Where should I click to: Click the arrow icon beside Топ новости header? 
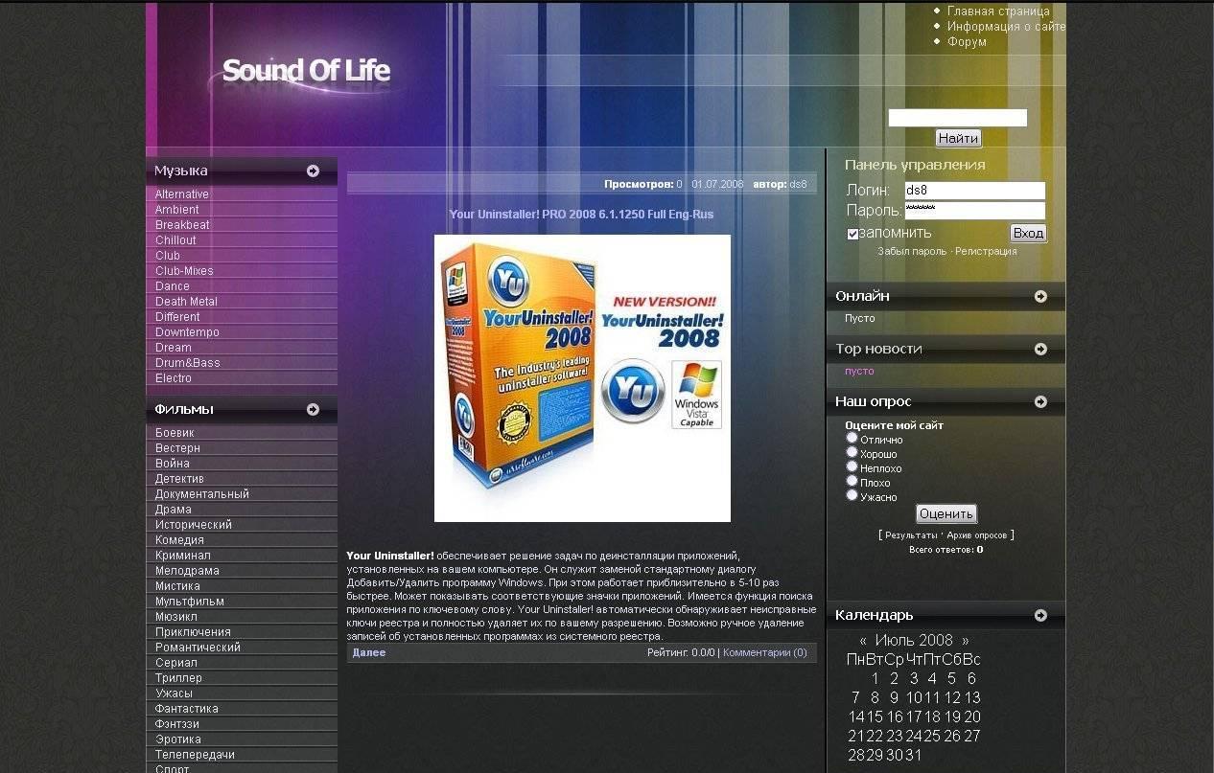(1040, 349)
